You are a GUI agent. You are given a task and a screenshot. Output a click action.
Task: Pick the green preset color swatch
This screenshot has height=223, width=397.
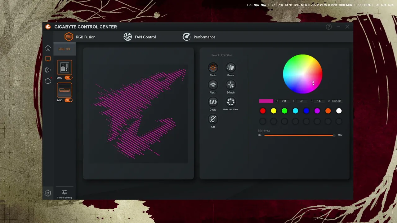click(284, 111)
